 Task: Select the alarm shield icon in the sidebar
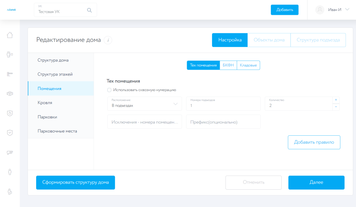(10, 112)
